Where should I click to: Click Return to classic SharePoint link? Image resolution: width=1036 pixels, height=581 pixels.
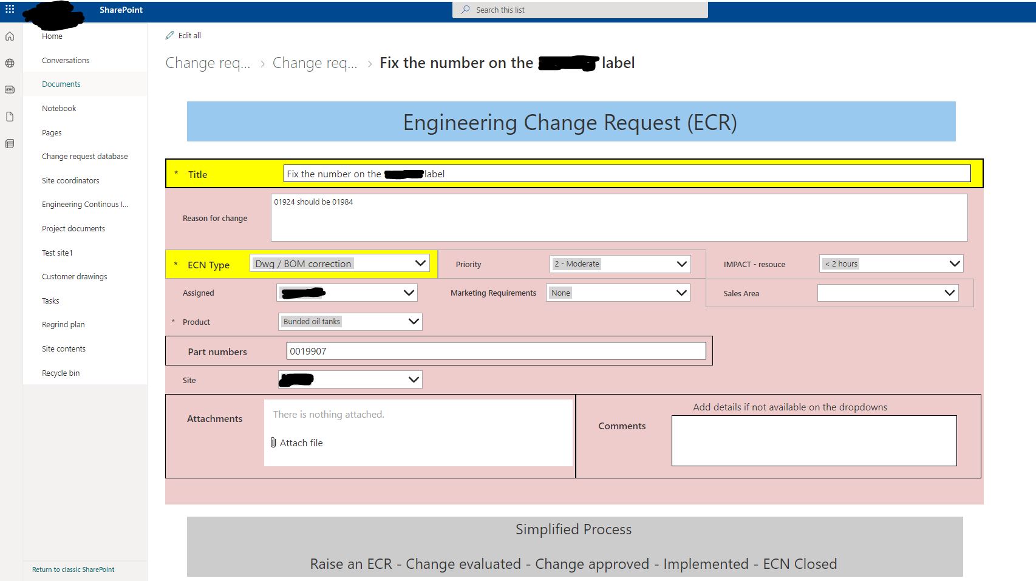coord(73,569)
